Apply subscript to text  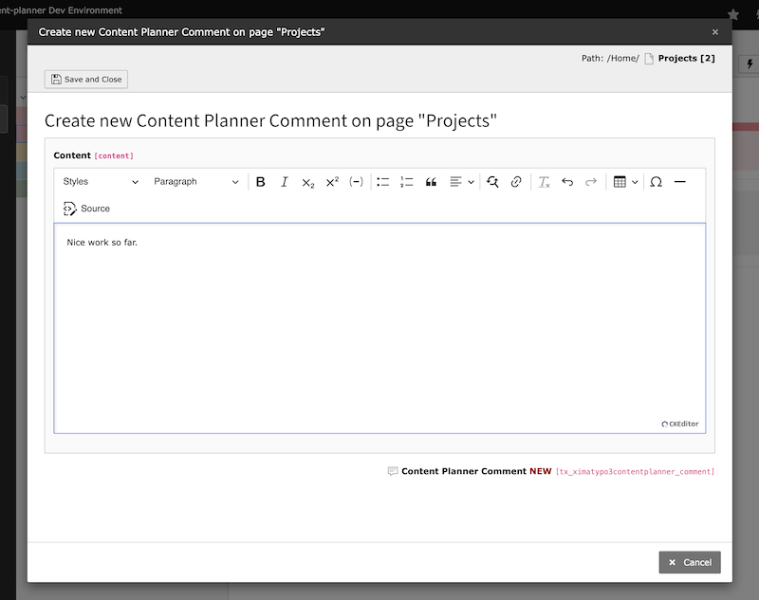tap(306, 181)
